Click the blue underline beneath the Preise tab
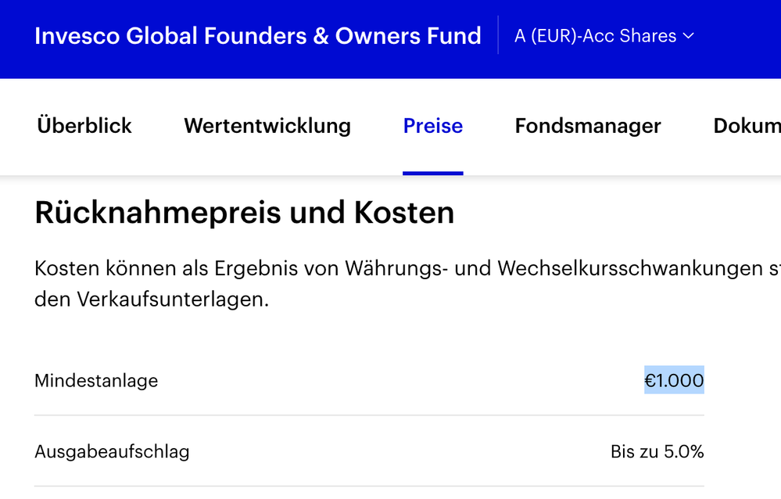Screen dimensions: 781x499 pyautogui.click(x=433, y=173)
